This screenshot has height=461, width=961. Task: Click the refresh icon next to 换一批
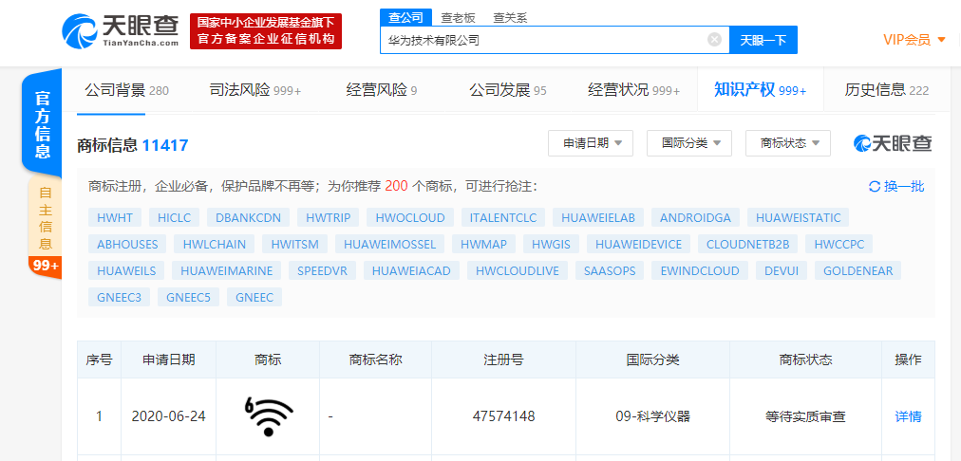875,187
